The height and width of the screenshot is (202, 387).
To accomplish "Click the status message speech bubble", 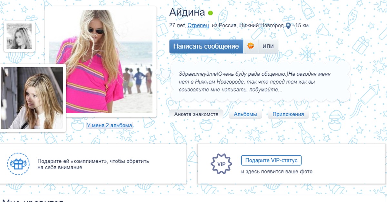I will click(x=260, y=82).
